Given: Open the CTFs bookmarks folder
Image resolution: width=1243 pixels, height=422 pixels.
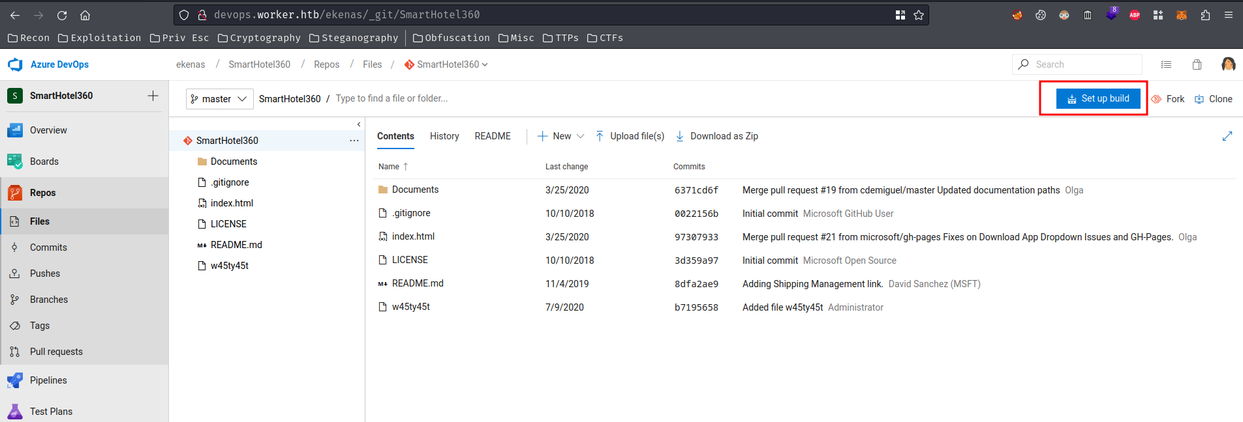Looking at the screenshot, I should [x=605, y=38].
